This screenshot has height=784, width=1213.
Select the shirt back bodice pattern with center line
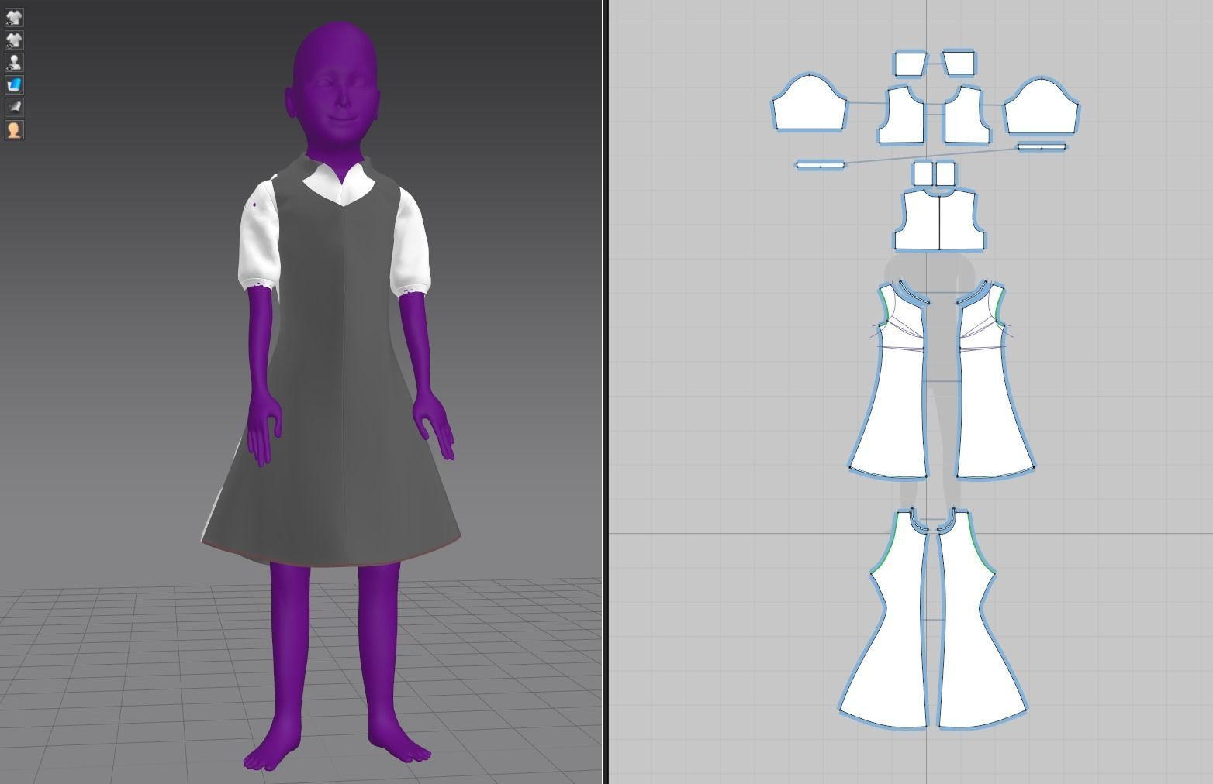pos(940,220)
